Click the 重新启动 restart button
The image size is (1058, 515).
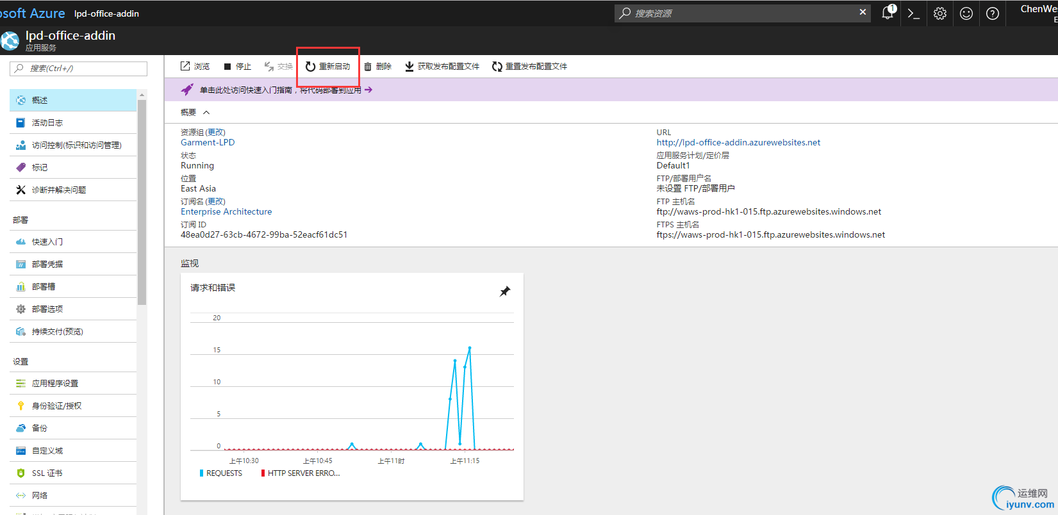click(x=327, y=67)
